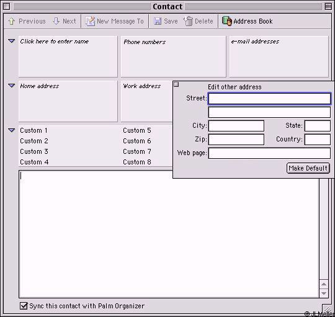
Task: Collapse the window with title bar shade icon
Action: [x=328, y=6]
